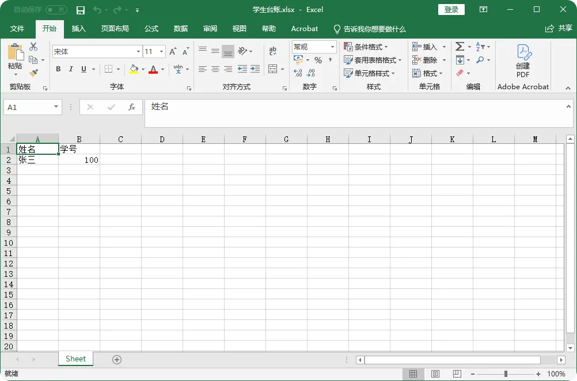The image size is (577, 381).
Task: Merge and center cells
Action: (273, 68)
